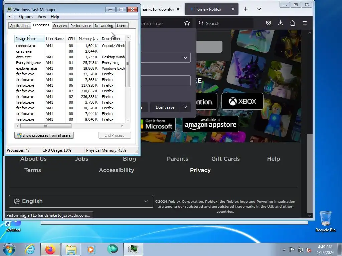Open the Recycle Bin desktop icon
The image size is (342, 256).
click(x=325, y=221)
